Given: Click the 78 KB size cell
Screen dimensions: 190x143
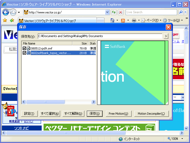Looking at the screenshot, I should [83, 48].
